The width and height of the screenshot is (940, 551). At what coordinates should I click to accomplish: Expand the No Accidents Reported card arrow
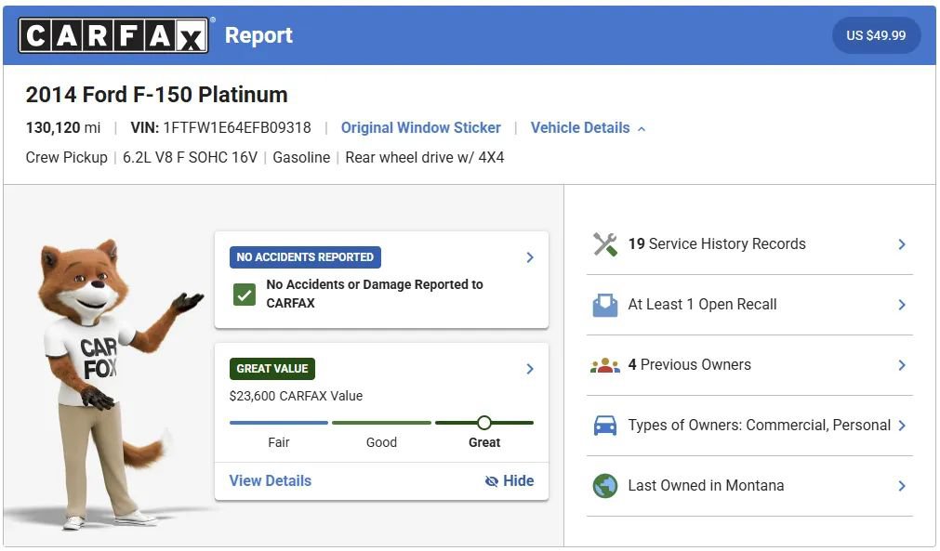point(530,257)
